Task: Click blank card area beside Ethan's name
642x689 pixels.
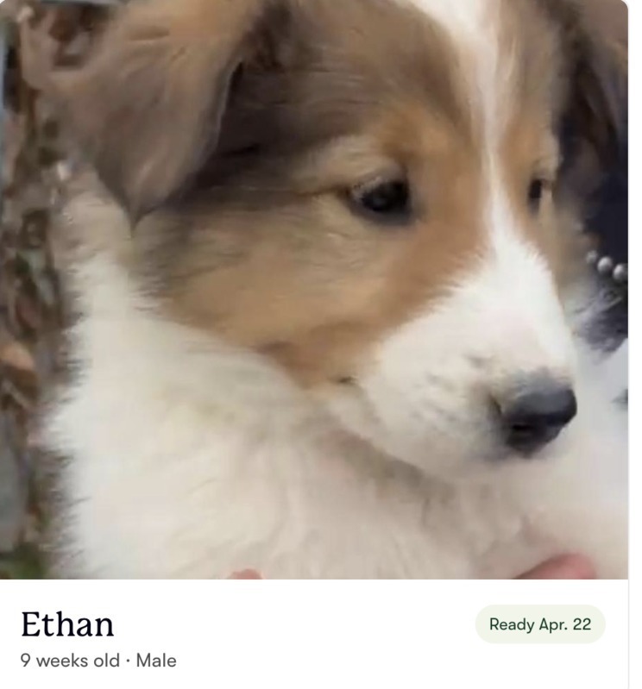Action: (x=294, y=624)
